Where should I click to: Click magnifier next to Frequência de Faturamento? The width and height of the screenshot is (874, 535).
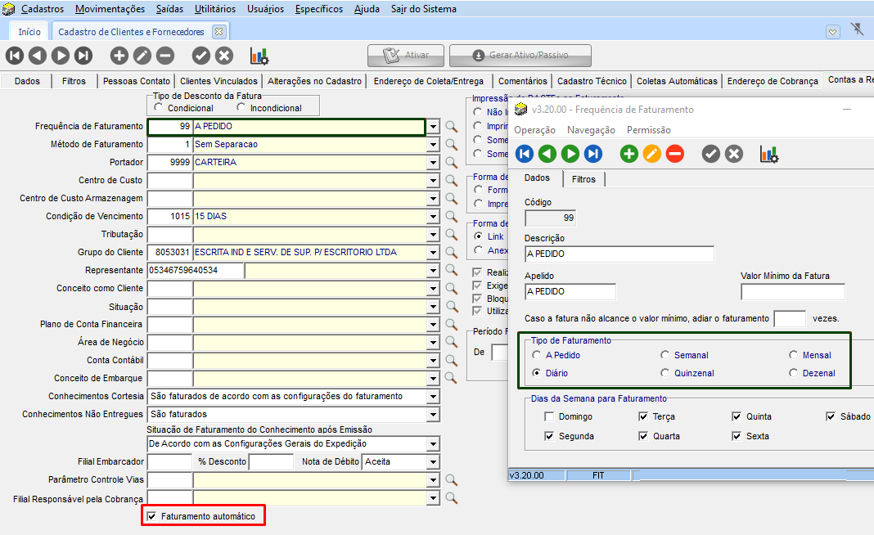click(x=451, y=127)
